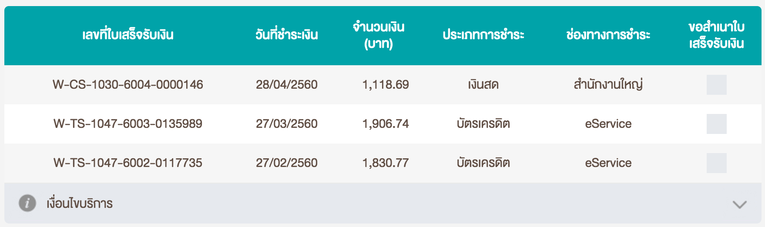The image size is (765, 227).
Task: Select the amount 1,118.69
Action: click(x=386, y=84)
